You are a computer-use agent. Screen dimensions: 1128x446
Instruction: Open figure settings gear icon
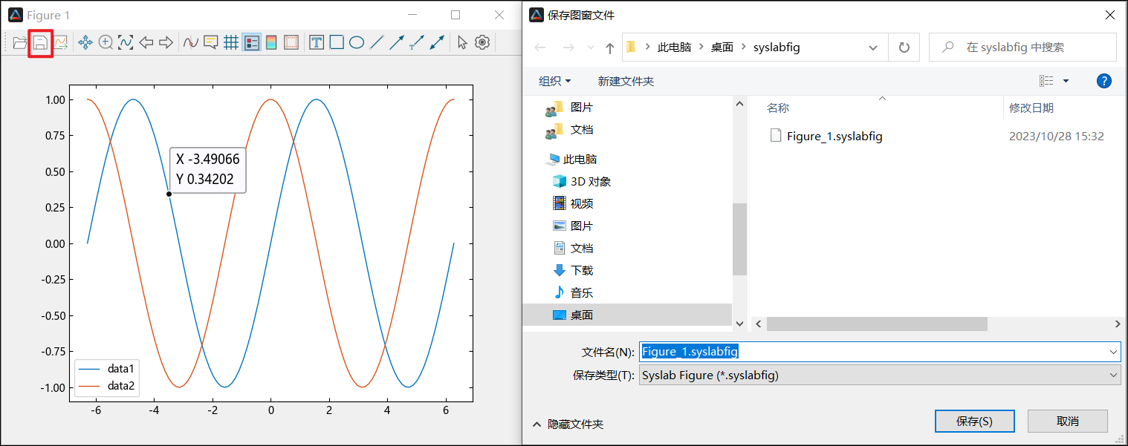(483, 43)
